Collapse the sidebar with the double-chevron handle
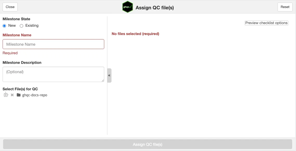This screenshot has height=151, width=296. coord(109,75)
